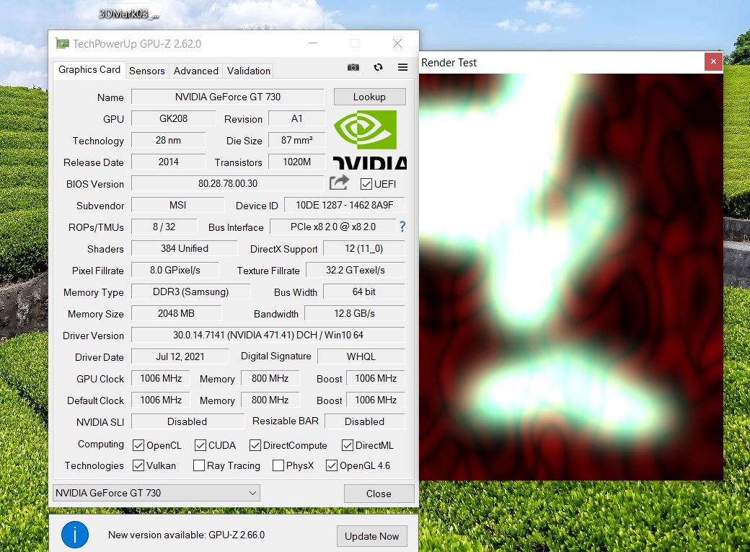Minimize the GPU-Z window
750x552 pixels.
(313, 43)
